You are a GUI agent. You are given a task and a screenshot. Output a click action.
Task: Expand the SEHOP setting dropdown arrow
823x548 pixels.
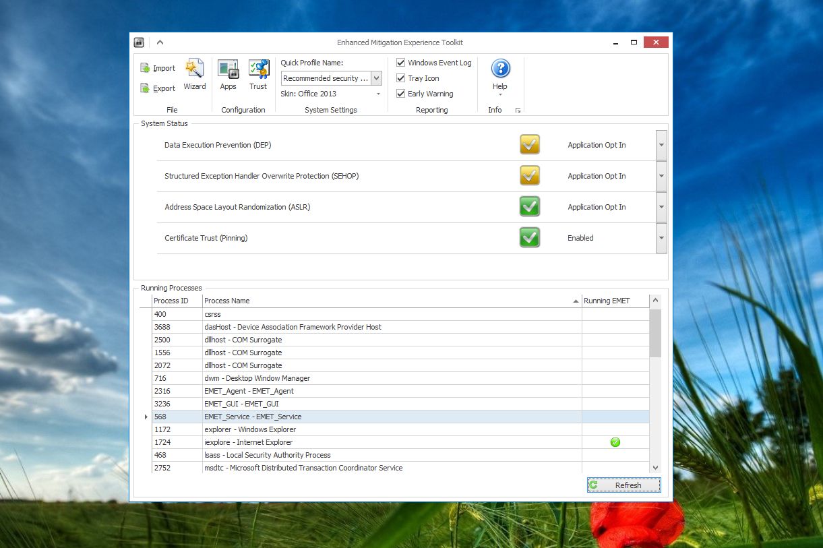661,176
